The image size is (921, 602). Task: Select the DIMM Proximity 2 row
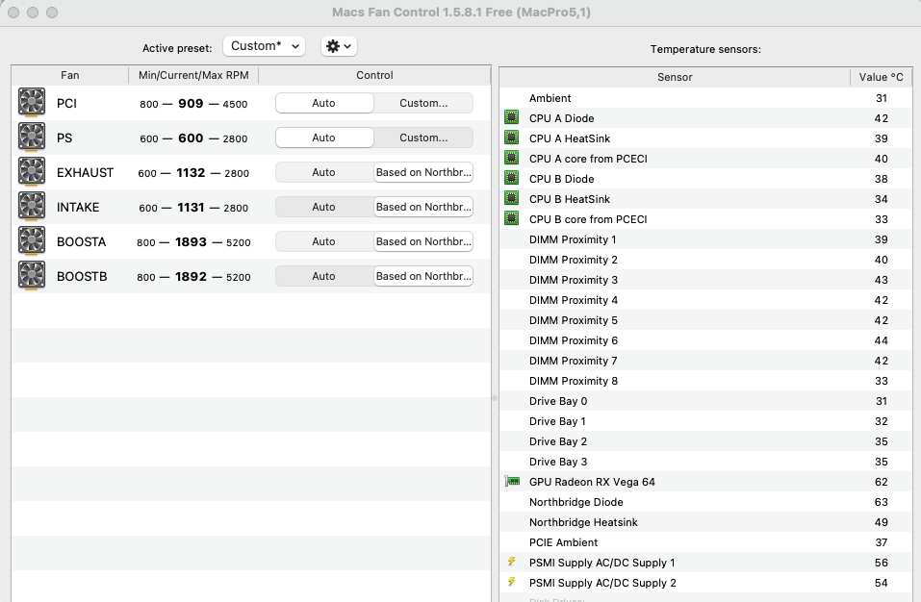point(706,260)
